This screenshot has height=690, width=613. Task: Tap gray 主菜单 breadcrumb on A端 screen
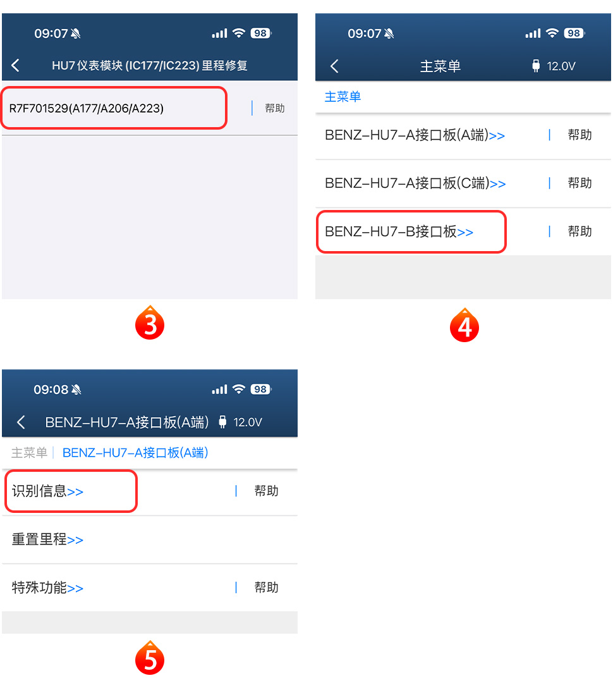coord(29,453)
